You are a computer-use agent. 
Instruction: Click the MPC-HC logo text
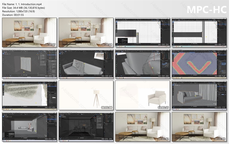point(207,10)
